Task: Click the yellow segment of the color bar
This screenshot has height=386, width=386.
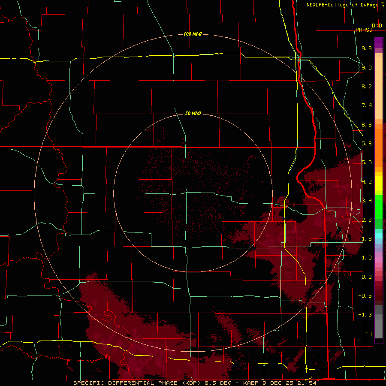Action: coord(379,184)
